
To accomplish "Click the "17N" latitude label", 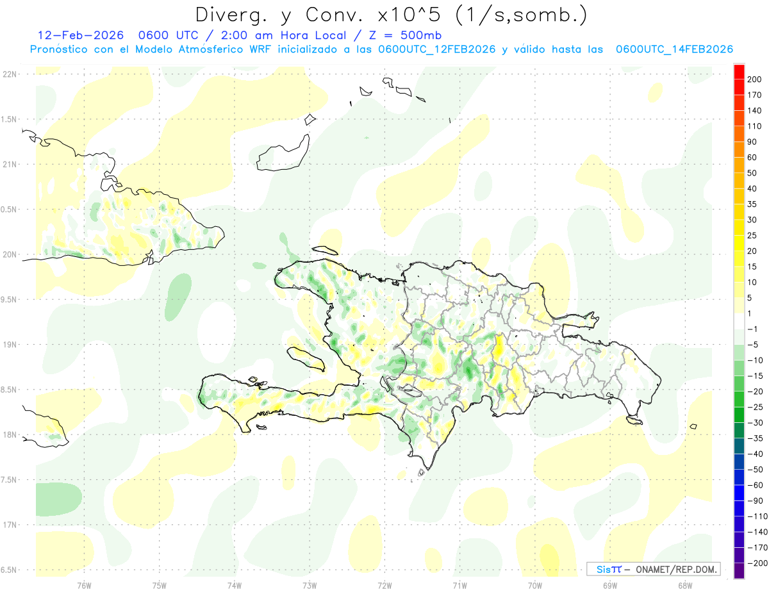I will (x=10, y=525).
